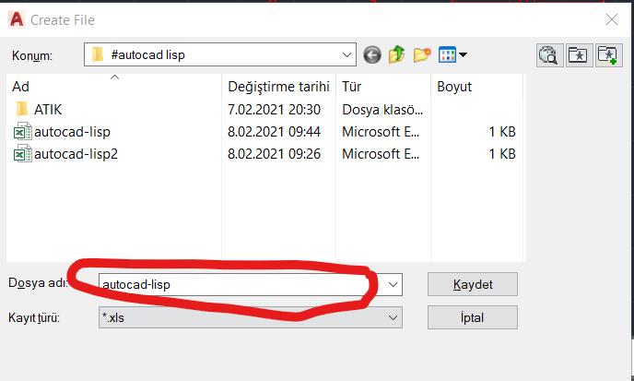
Task: Sort by the Tür column header
Action: pyautogui.click(x=383, y=86)
